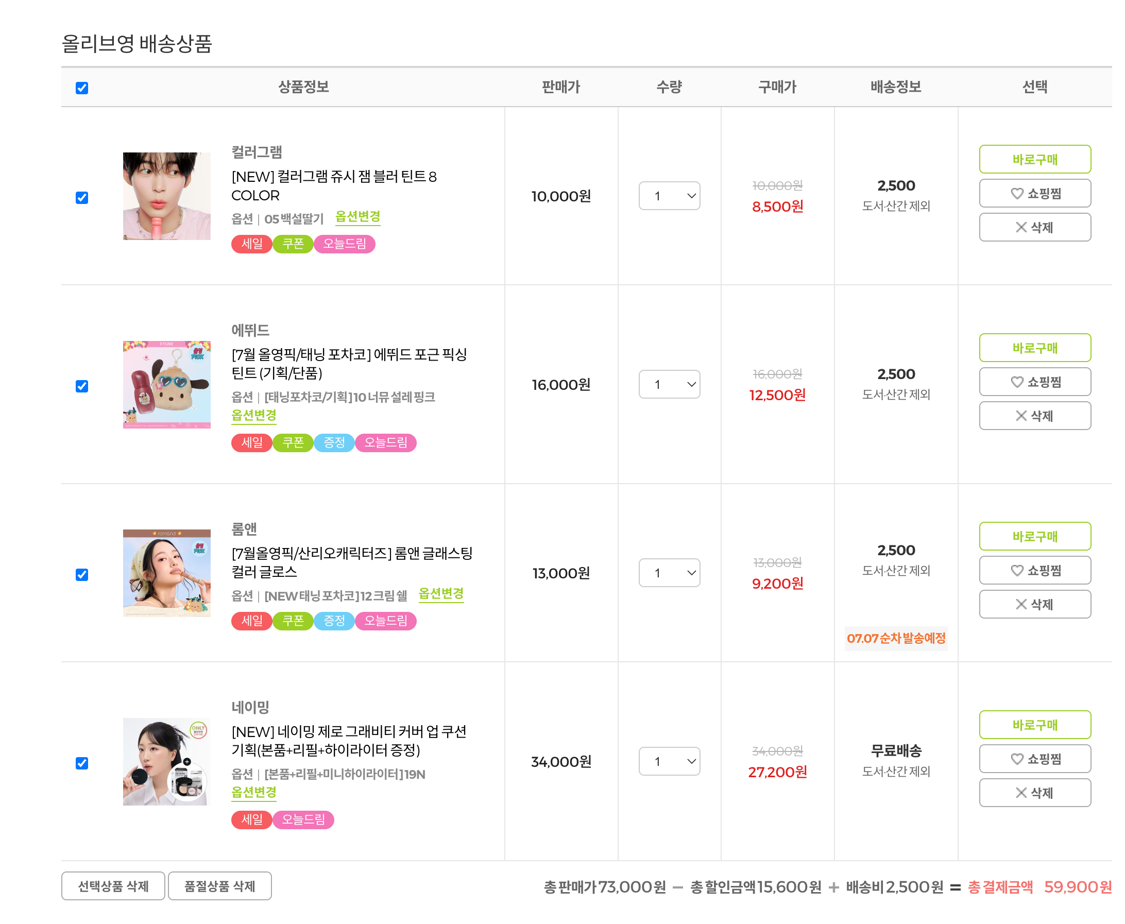Click 품절상품 삭제 button

click(219, 886)
